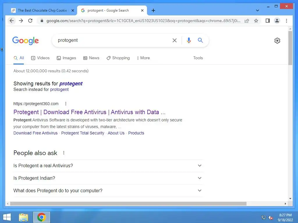The height and width of the screenshot is (223, 298).
Task: Open the tab search dropdown arrow
Action: 257,10
